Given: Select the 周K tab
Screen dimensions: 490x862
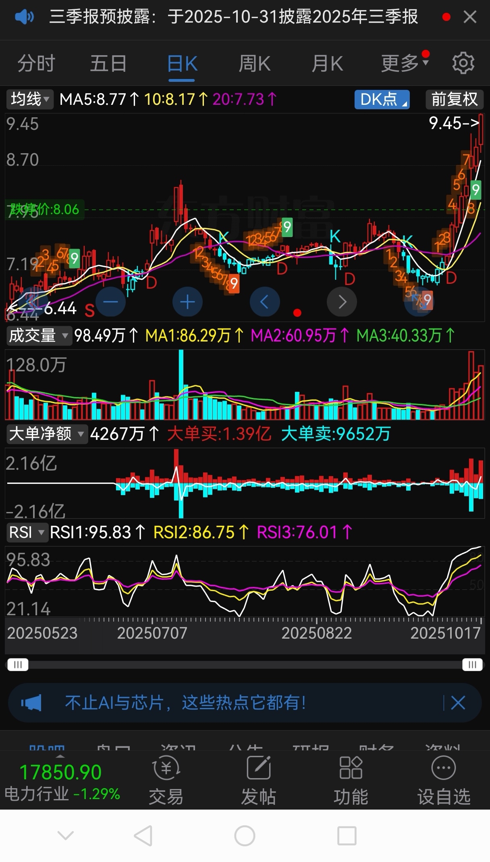Looking at the screenshot, I should click(255, 64).
